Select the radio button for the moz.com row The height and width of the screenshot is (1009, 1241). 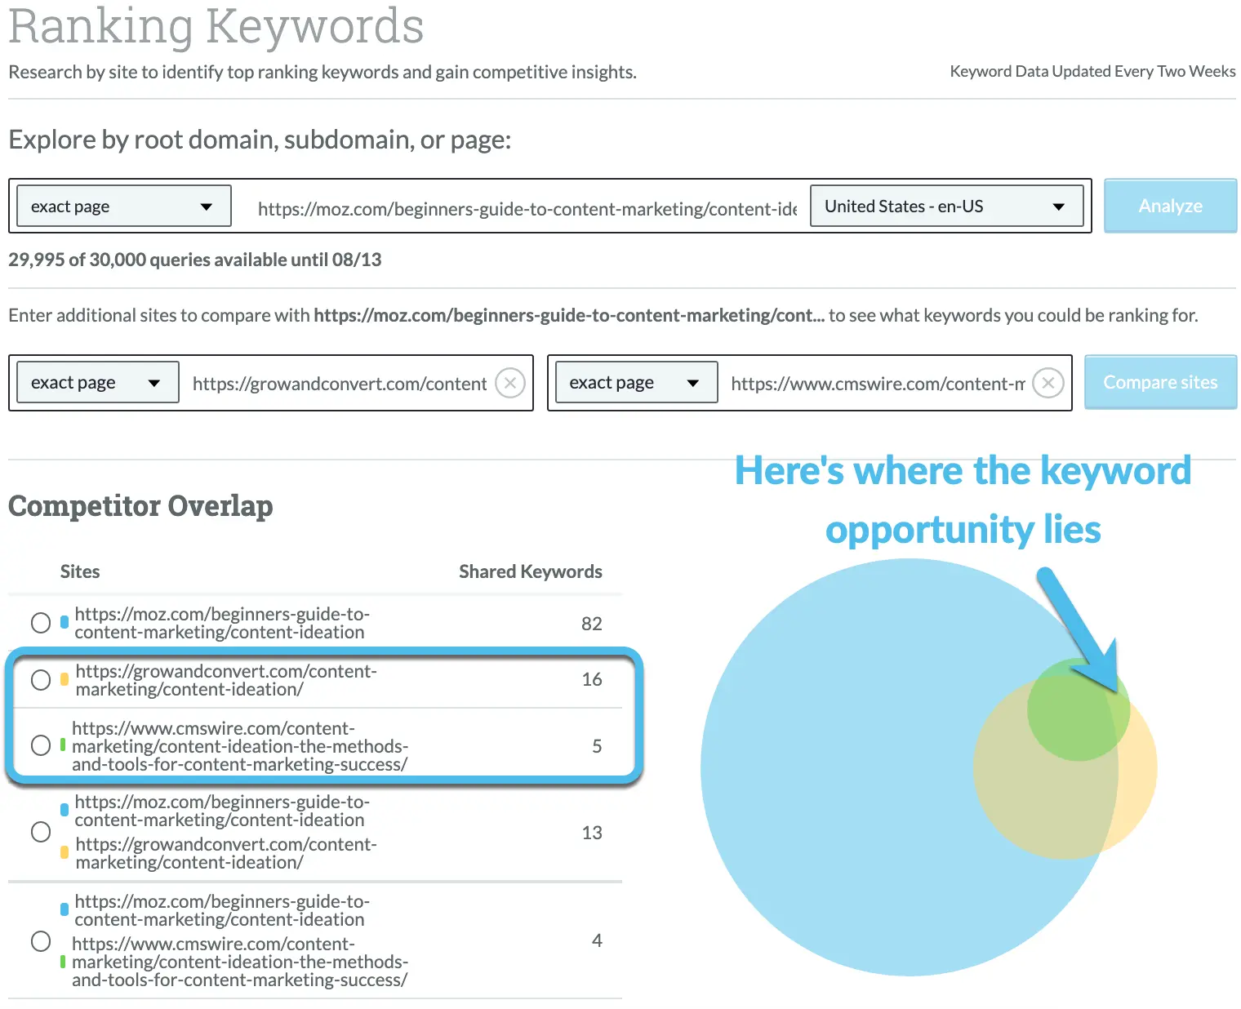41,622
